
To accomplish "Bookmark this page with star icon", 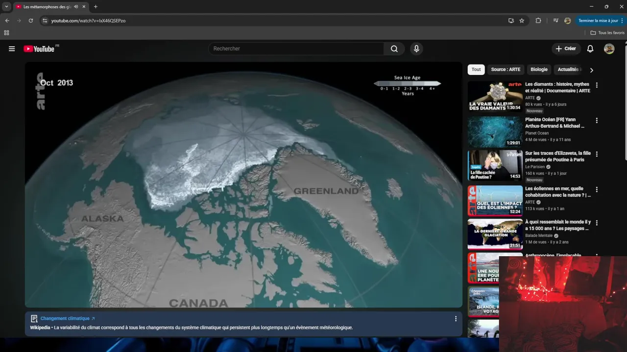I will (522, 21).
